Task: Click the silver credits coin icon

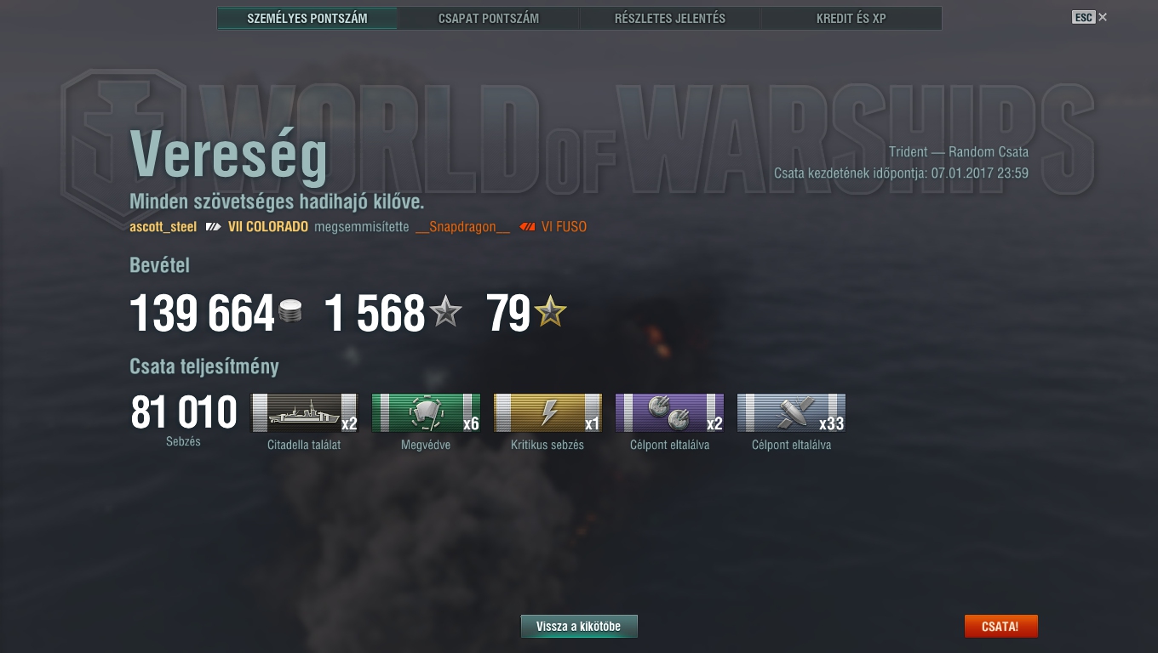Action: tap(290, 311)
